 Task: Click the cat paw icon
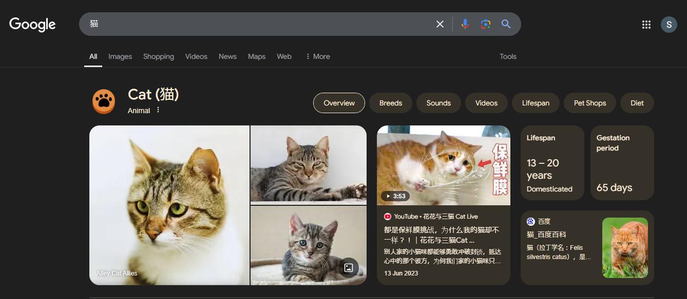click(x=104, y=101)
